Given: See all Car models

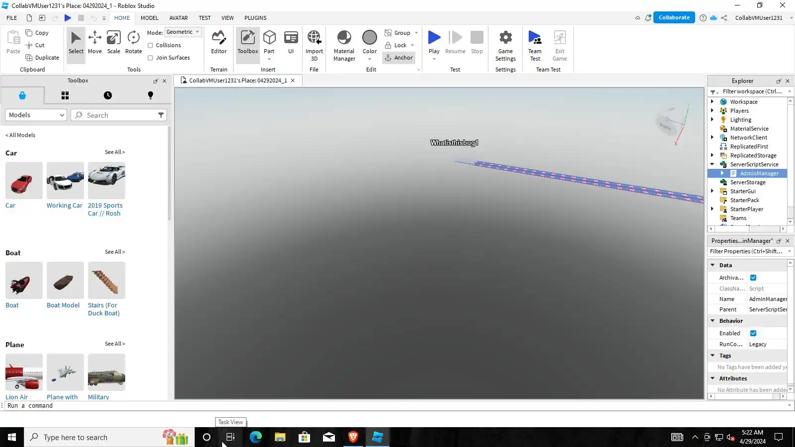Looking at the screenshot, I should point(115,152).
